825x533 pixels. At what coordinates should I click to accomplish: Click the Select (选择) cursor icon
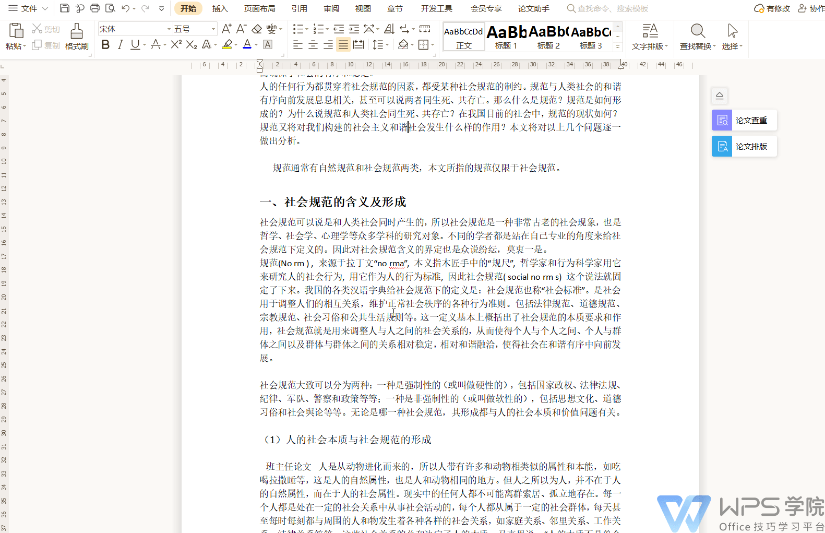point(732,31)
